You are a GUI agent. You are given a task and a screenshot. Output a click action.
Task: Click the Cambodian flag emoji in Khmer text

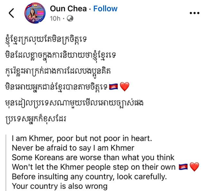coord(113,87)
